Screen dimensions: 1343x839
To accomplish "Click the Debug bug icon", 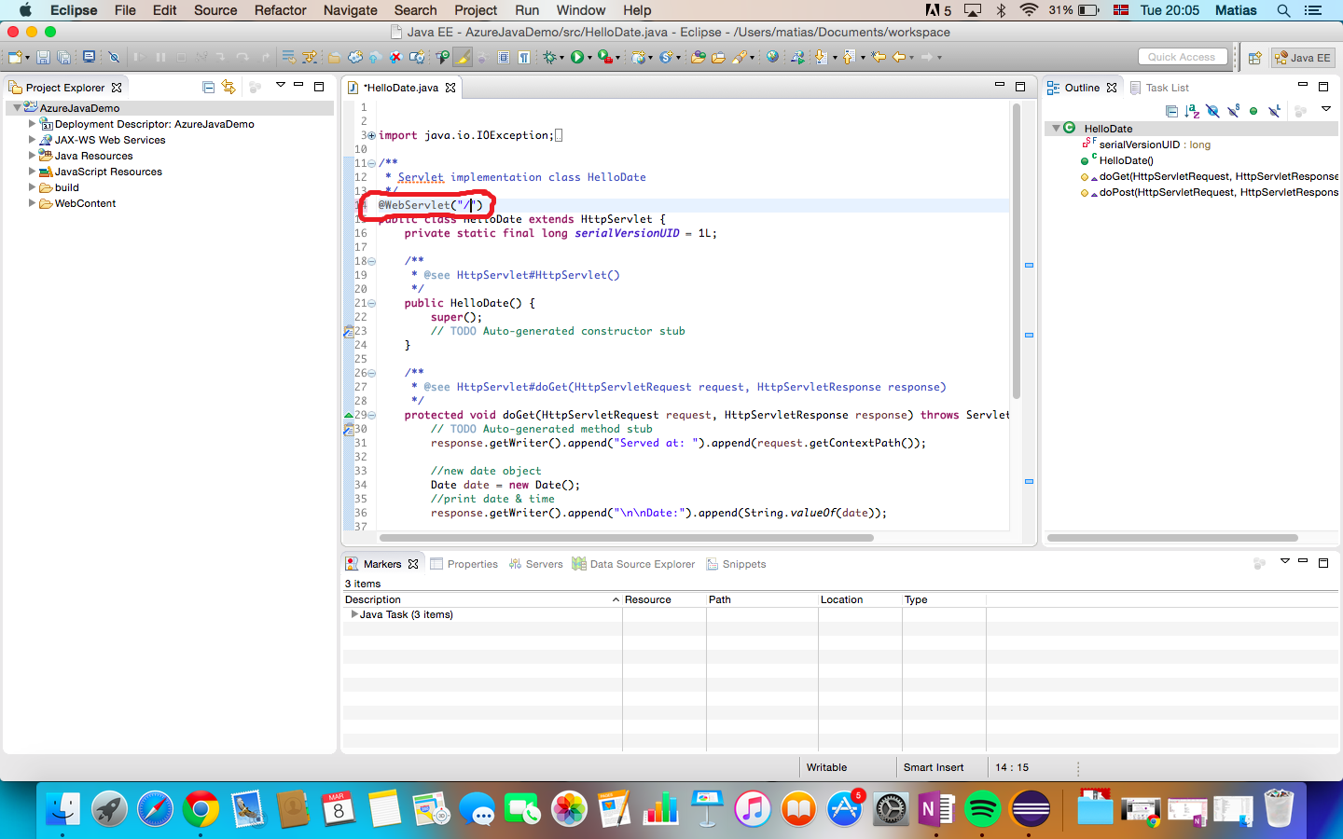I will 550,57.
